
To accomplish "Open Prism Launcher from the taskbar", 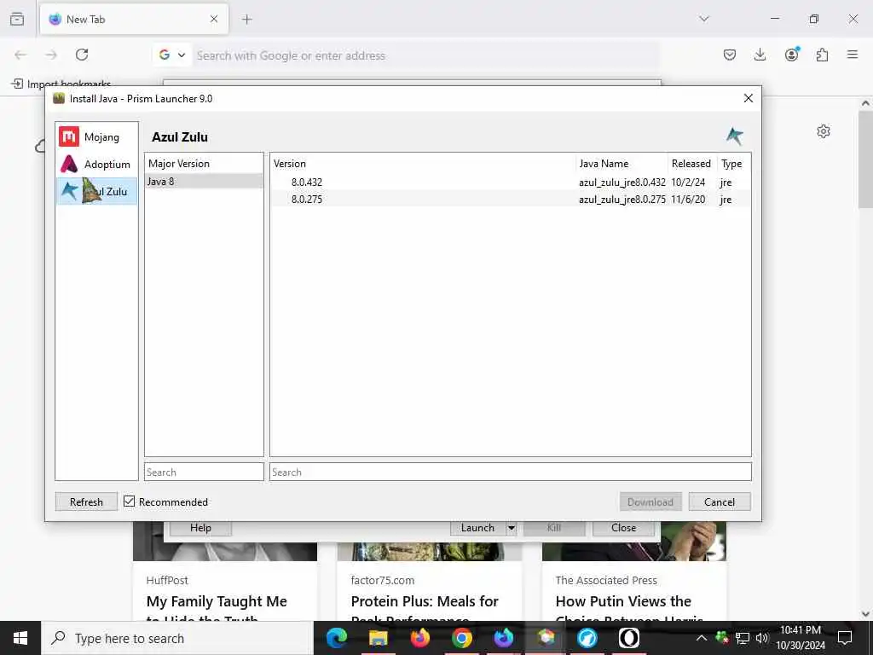I will coord(546,638).
